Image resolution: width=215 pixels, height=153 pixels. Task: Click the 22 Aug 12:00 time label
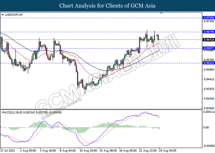click(x=148, y=151)
